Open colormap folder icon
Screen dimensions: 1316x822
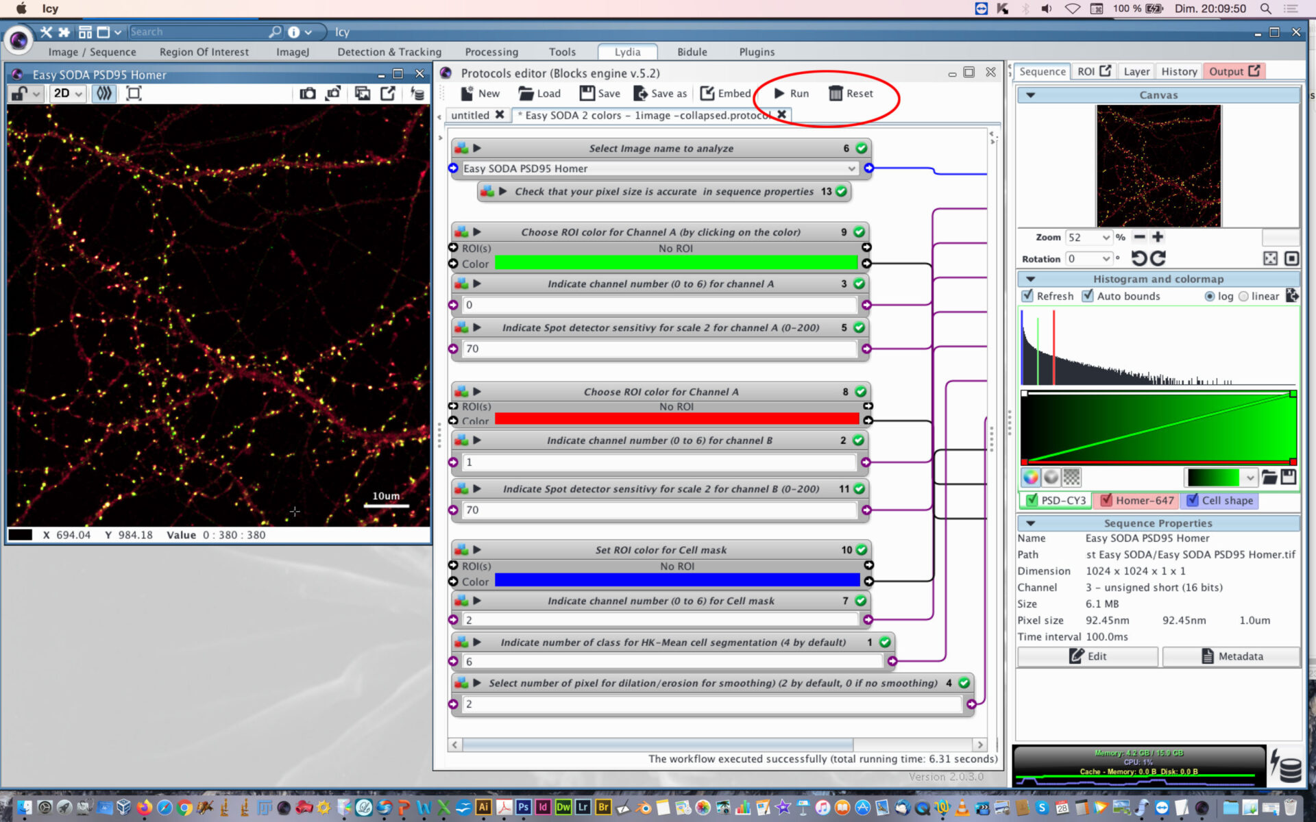(x=1269, y=477)
